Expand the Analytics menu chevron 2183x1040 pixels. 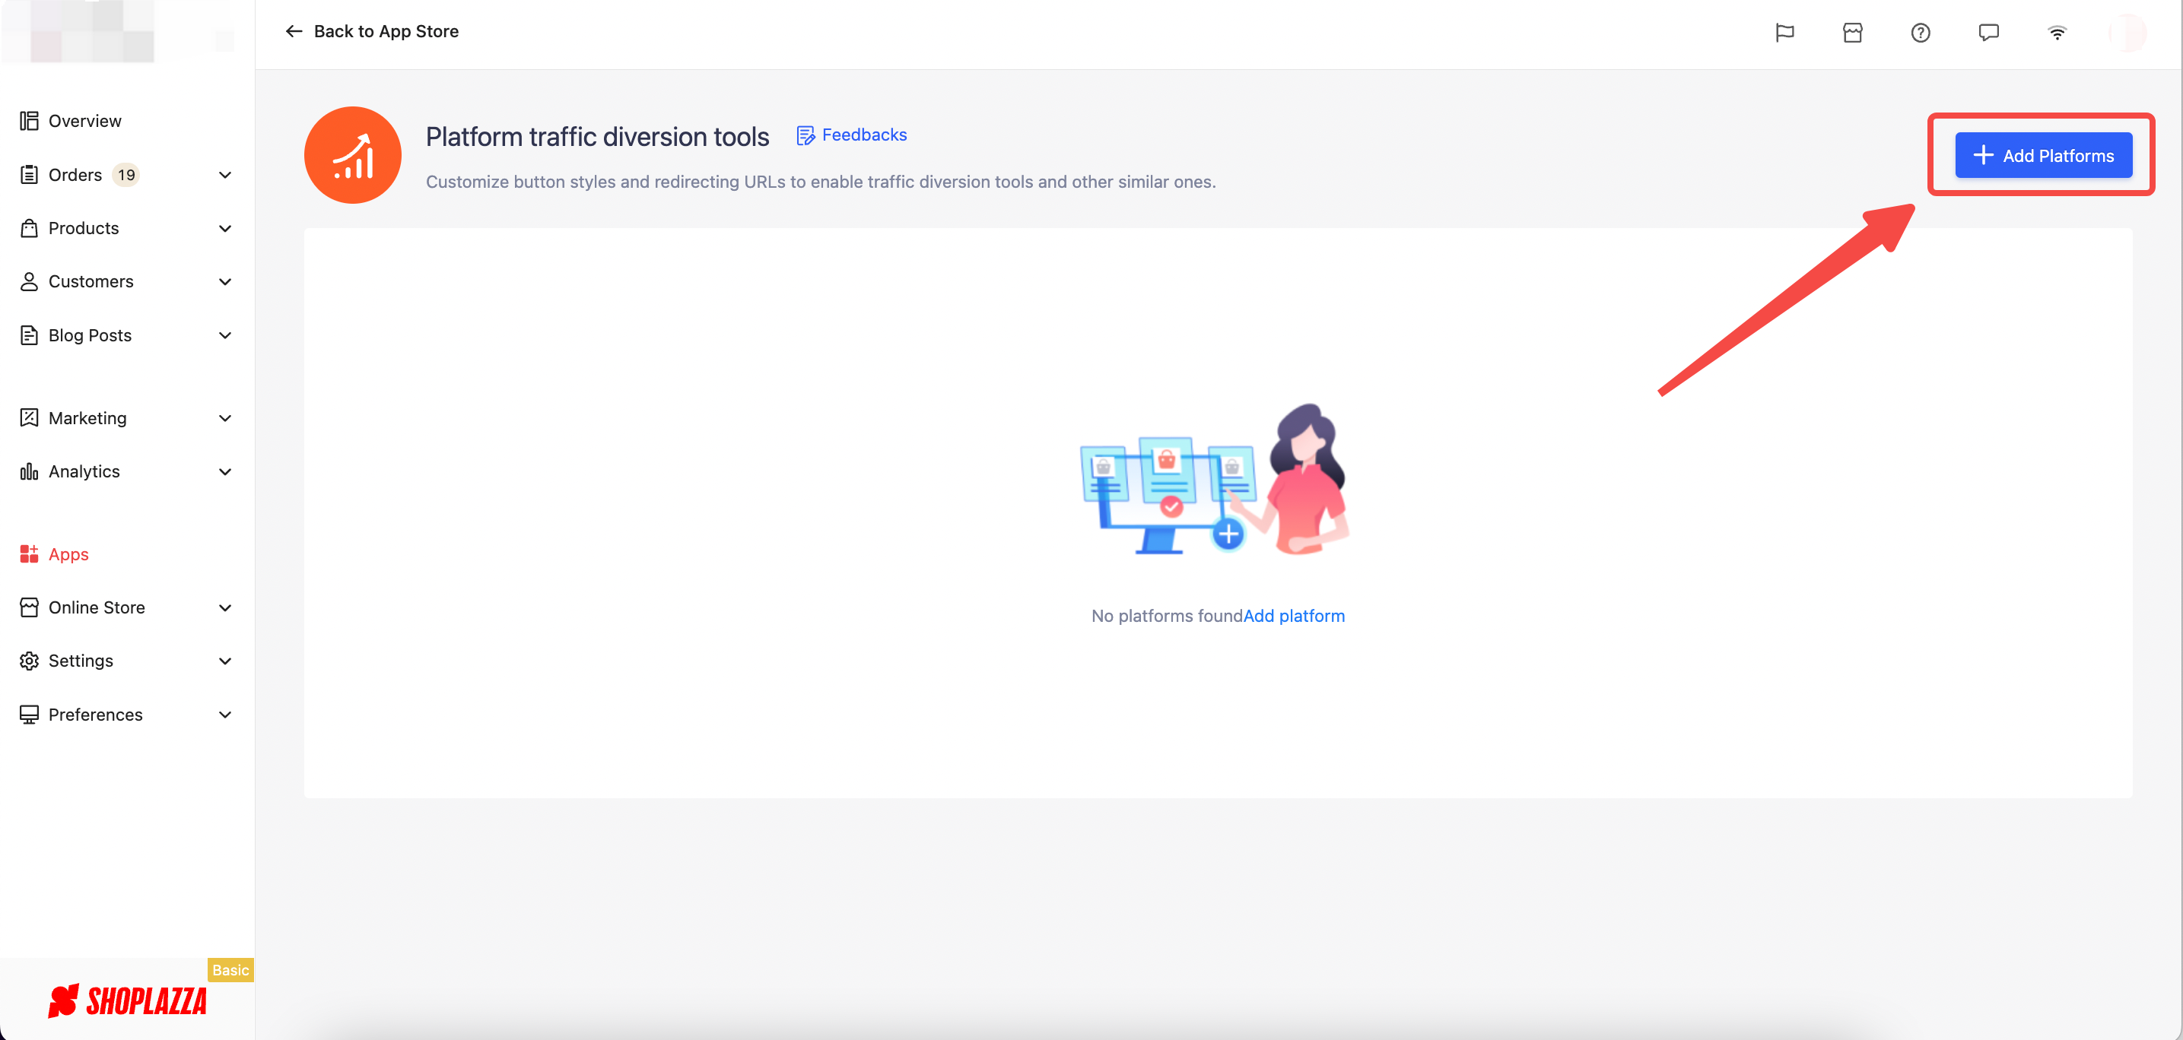point(225,472)
